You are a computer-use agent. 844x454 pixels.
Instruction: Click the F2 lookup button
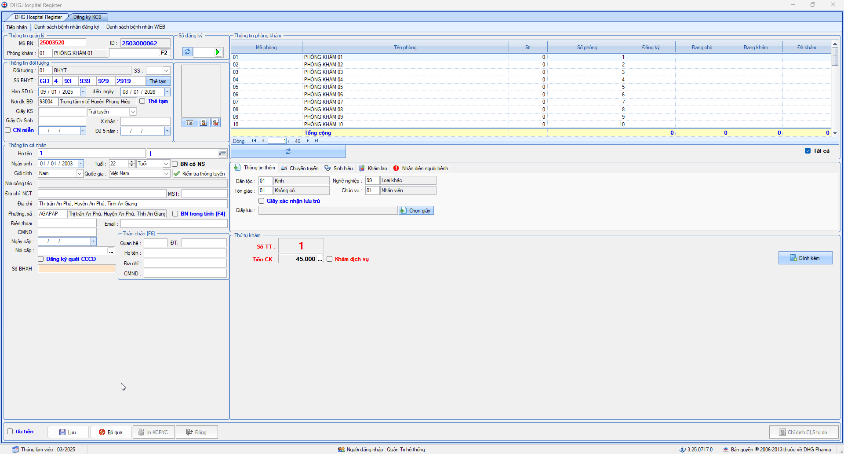point(164,53)
